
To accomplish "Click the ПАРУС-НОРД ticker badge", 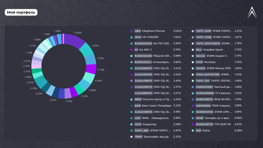I will [x=204, y=37].
